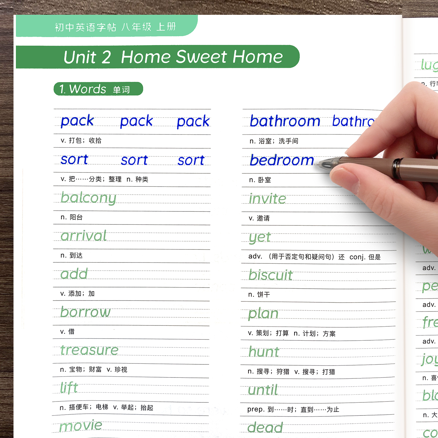Click the blue handwritten word "bedroom"
438x438 pixels.
tap(282, 160)
